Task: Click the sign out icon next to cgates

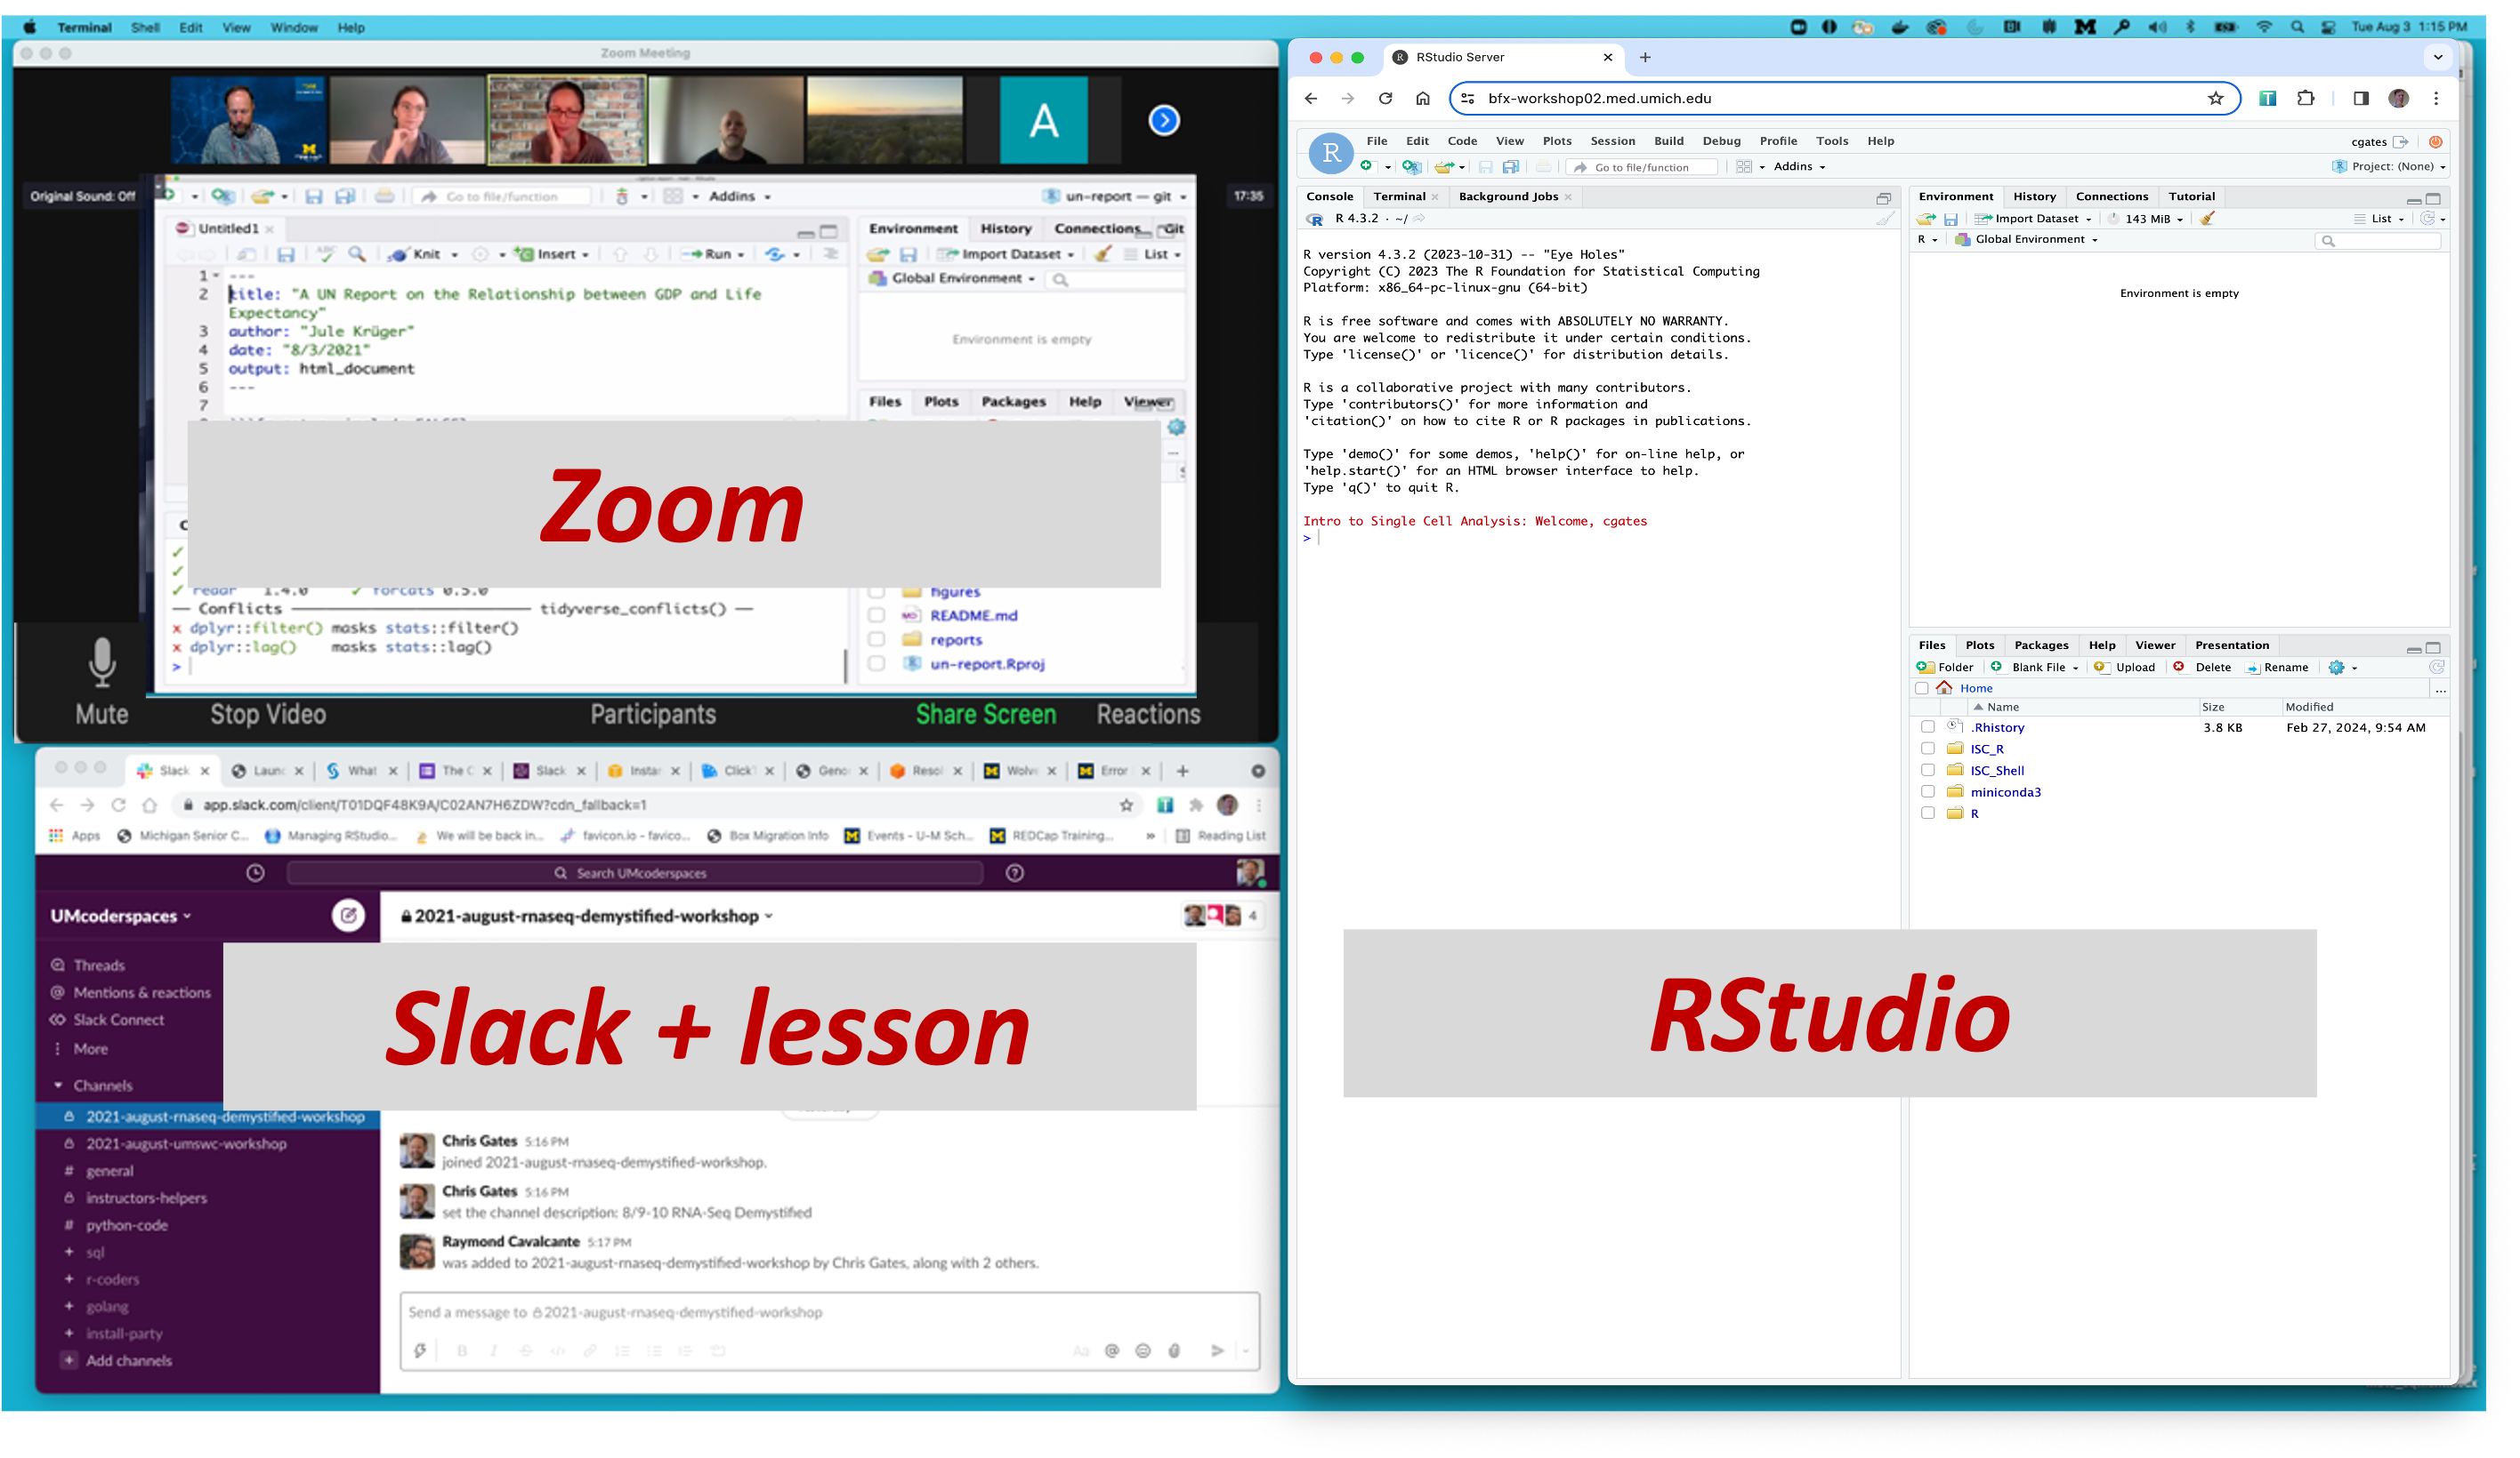Action: (2401, 142)
